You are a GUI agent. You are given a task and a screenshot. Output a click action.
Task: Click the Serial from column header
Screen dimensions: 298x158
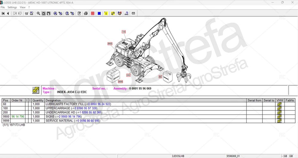tap(254, 100)
